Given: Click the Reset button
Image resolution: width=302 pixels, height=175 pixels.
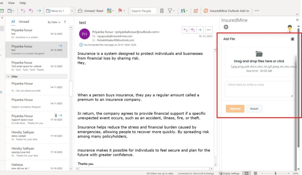Looking at the screenshot, I should point(254,109).
